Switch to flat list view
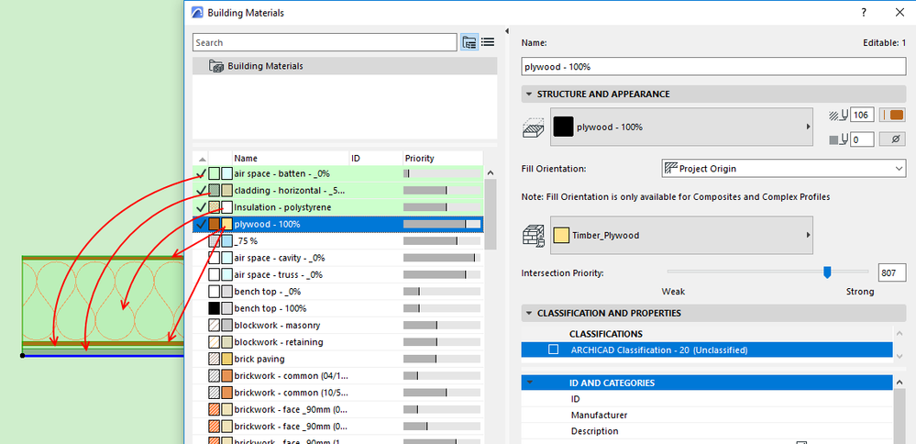 pyautogui.click(x=488, y=42)
